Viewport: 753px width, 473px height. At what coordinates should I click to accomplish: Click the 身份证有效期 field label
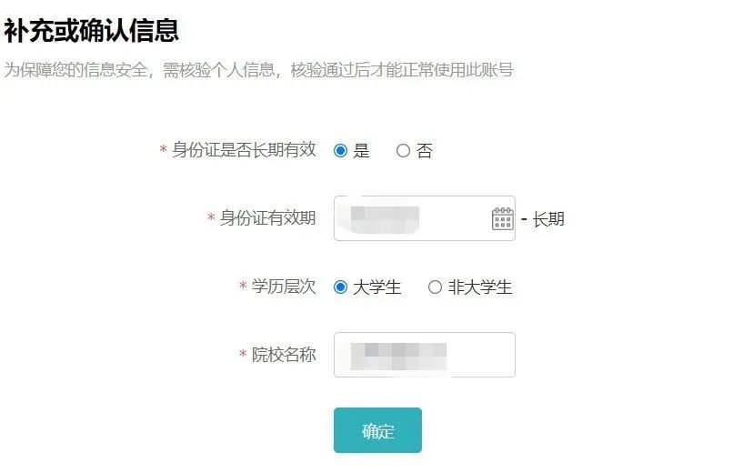tap(267, 218)
